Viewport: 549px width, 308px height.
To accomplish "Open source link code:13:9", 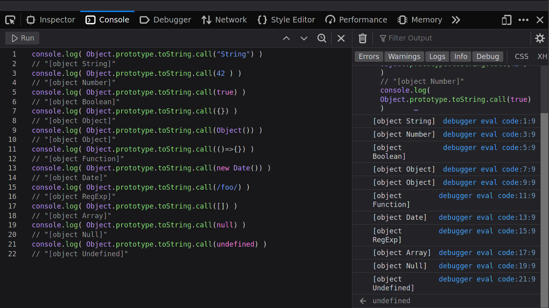I will (x=487, y=217).
